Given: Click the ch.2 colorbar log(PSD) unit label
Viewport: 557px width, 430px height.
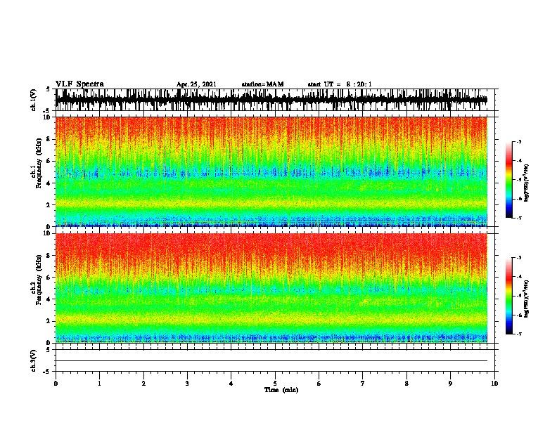Looking at the screenshot, I should (526, 299).
